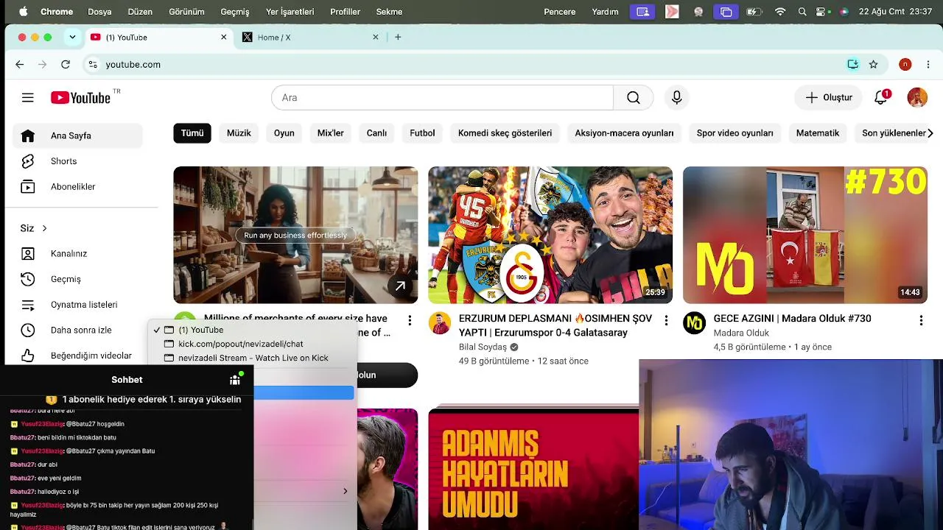The height and width of the screenshot is (530, 943).
Task: Select the Mix'ler filter chip
Action: point(331,133)
